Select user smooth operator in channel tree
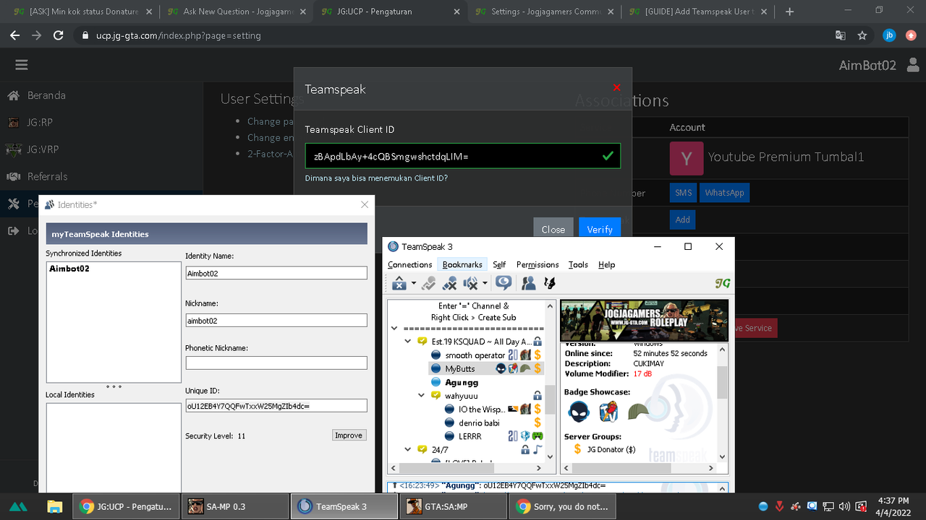 475,355
